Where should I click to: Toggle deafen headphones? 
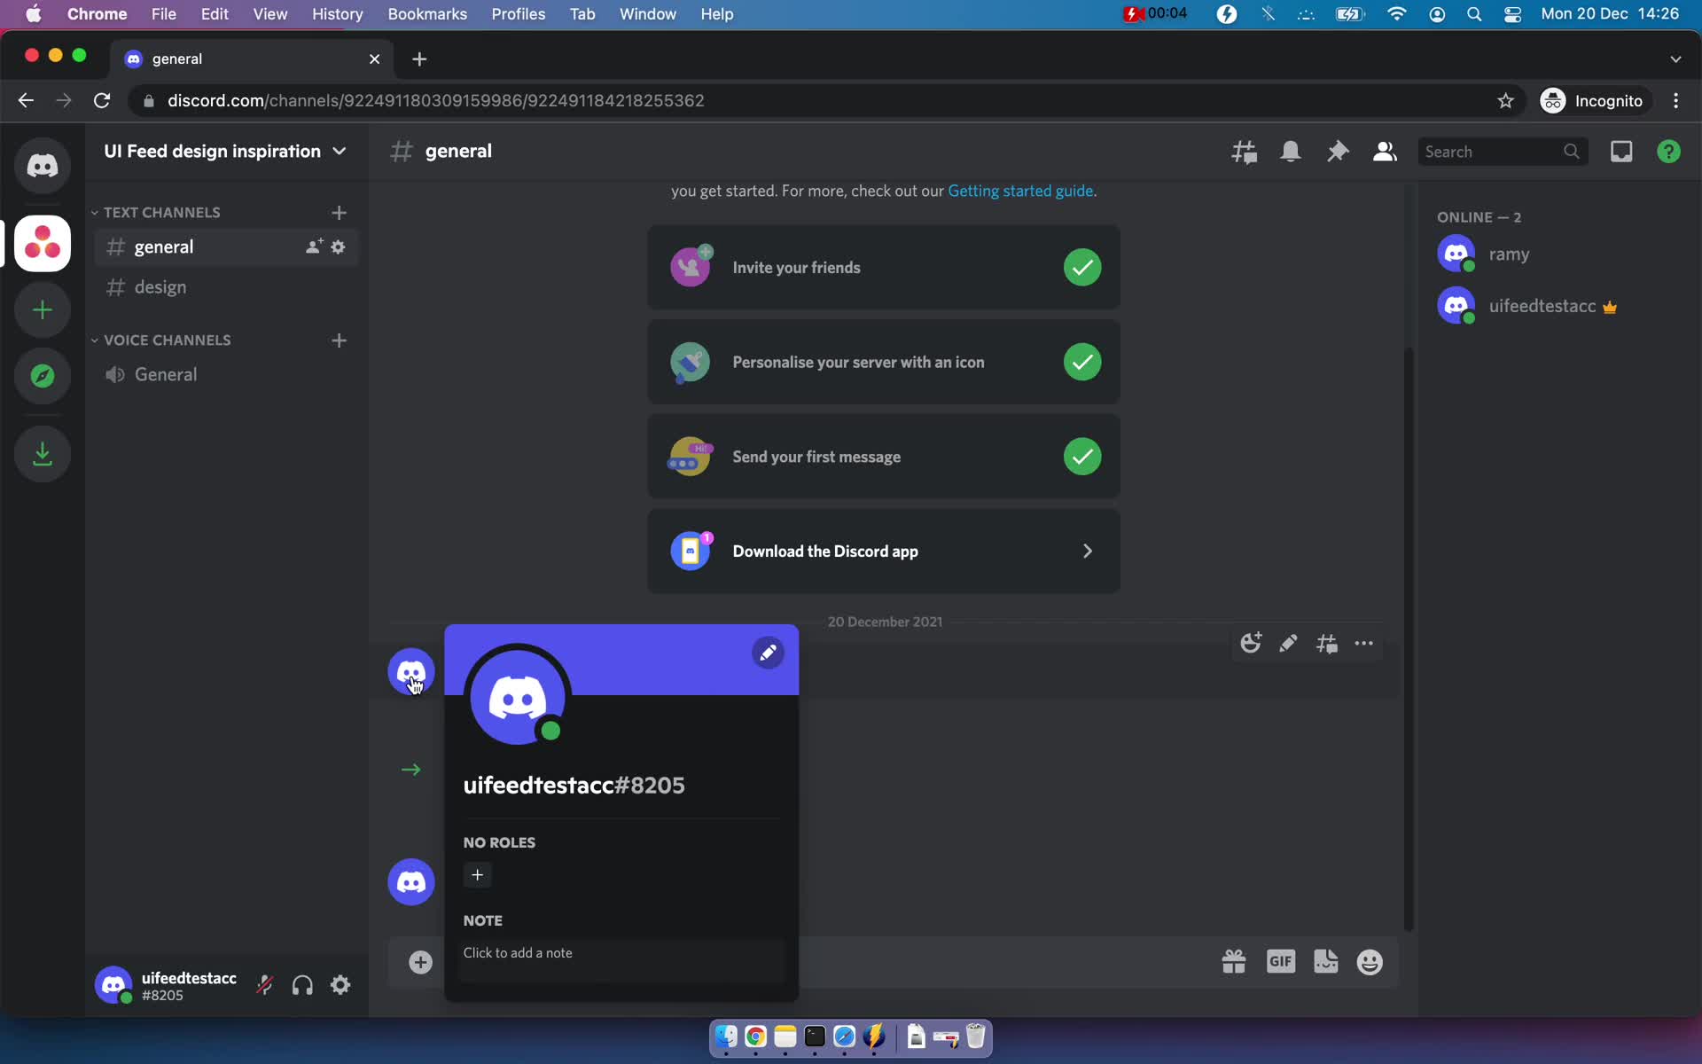(302, 985)
